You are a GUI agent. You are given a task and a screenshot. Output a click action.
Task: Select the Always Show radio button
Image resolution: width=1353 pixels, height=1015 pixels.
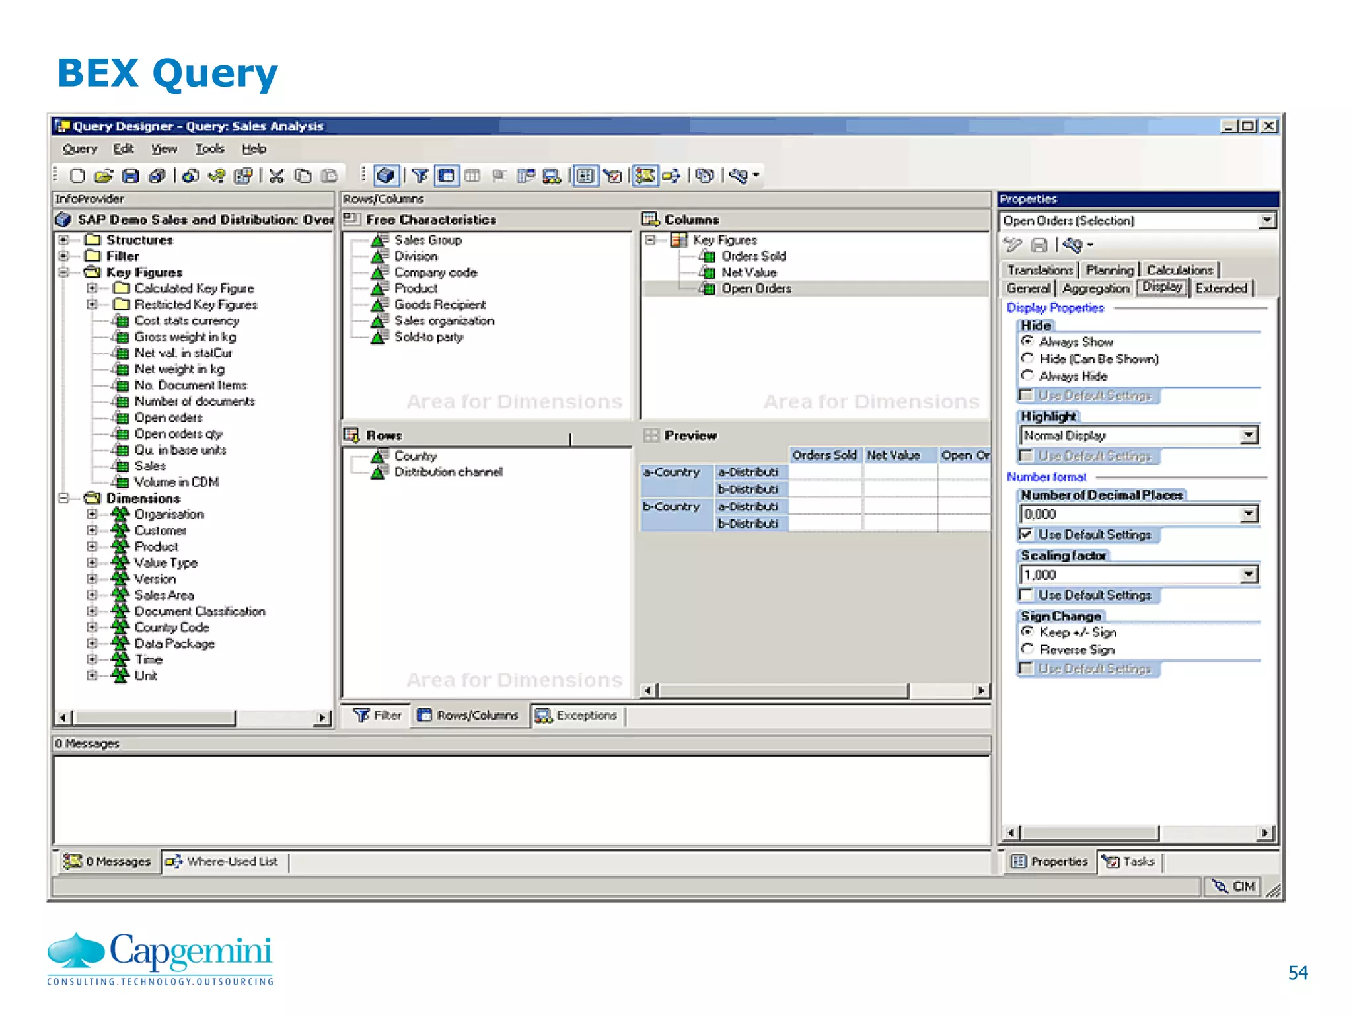click(x=1027, y=341)
